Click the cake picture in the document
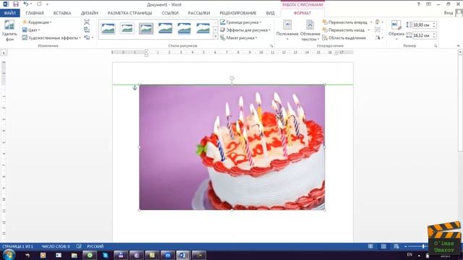Image resolution: width=463 pixels, height=260 pixels. pos(232,147)
